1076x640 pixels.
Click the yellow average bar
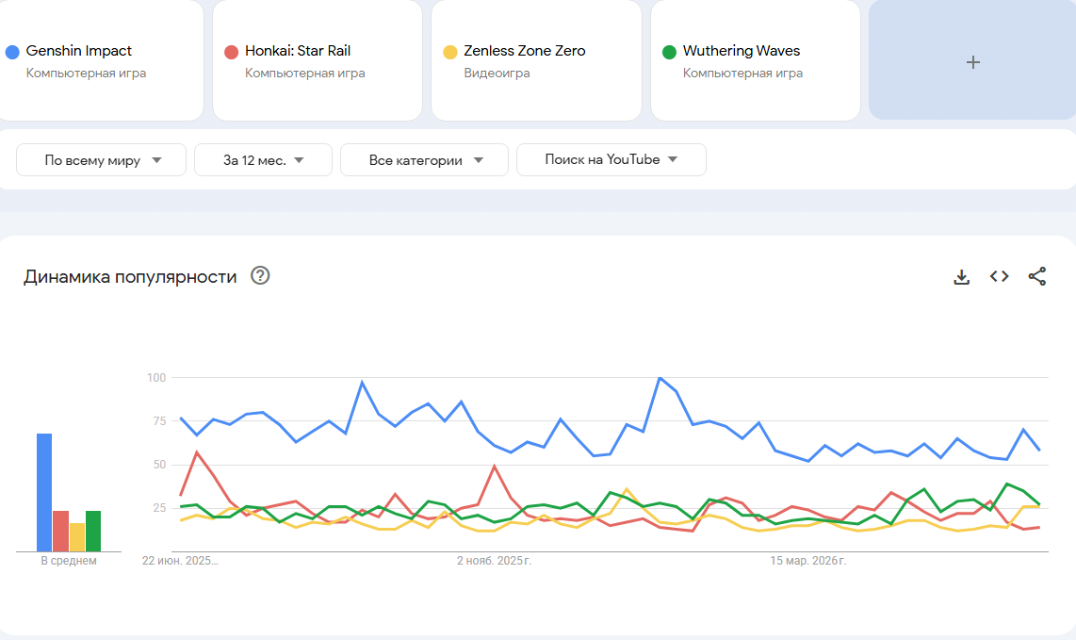pos(77,537)
